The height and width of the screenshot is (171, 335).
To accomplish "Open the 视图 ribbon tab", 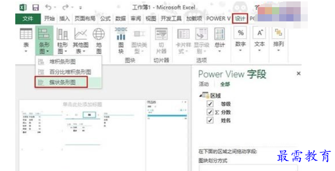I will pyautogui.click(x=151, y=19).
